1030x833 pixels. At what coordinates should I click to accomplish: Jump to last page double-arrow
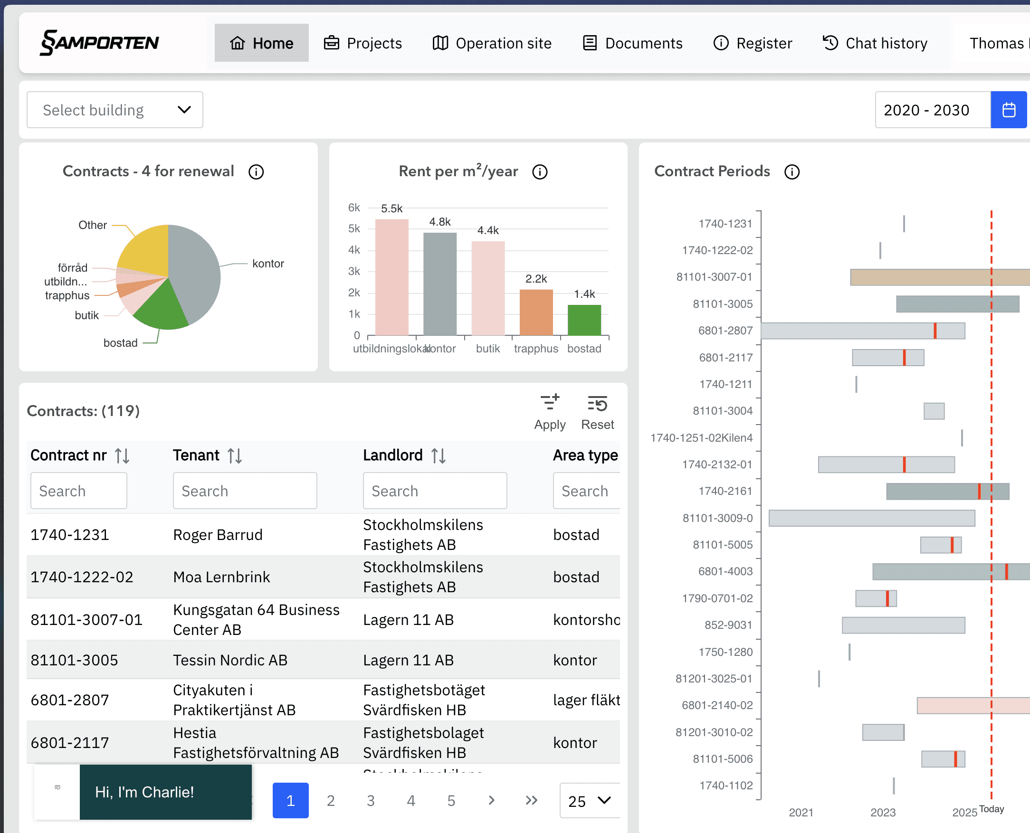click(x=531, y=800)
